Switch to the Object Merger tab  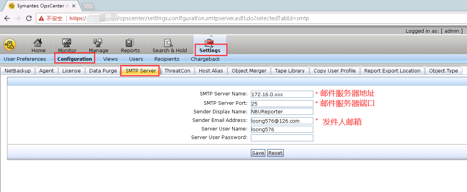click(x=249, y=71)
